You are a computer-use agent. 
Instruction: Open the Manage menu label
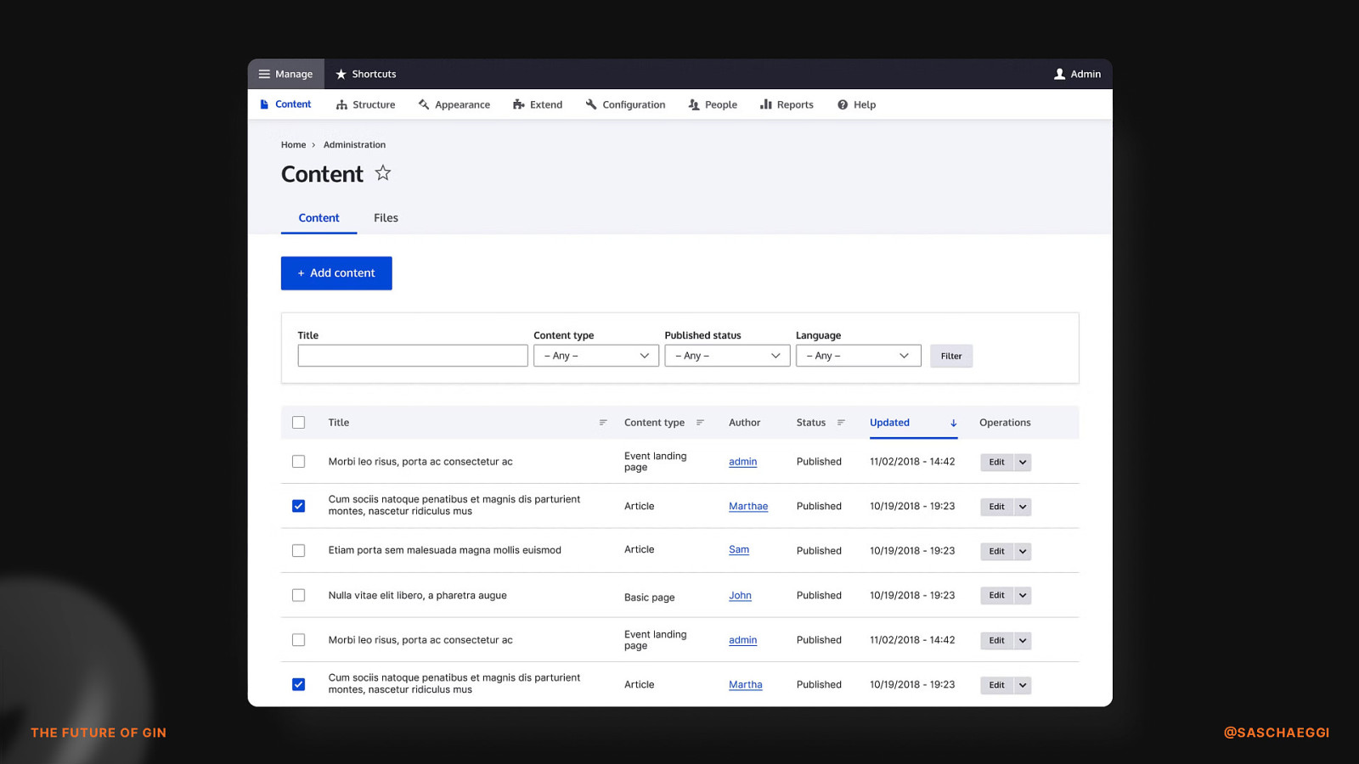tap(294, 74)
